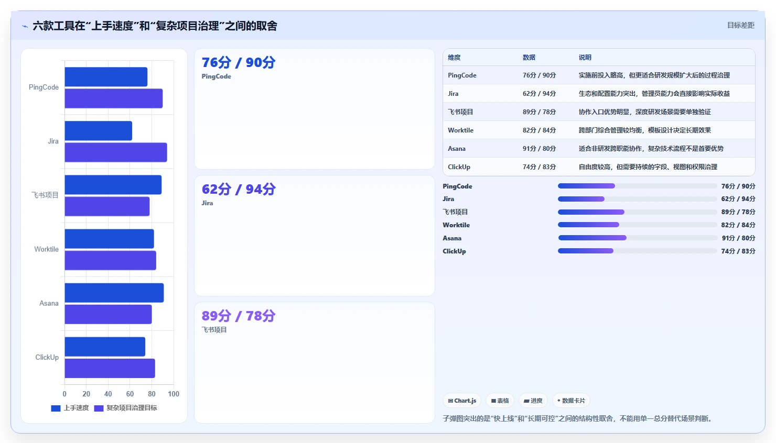
Task: Click the 91分 / 80分 value beside Asana progress bar
Action: (x=738, y=238)
